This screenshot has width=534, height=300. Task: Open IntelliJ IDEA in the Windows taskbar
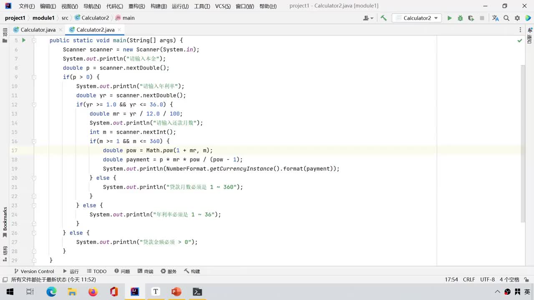(x=135, y=292)
